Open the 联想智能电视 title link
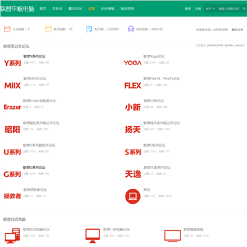 (x=193, y=229)
